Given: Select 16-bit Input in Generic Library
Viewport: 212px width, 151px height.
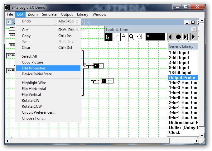Looking at the screenshot, I should [x=183, y=73].
